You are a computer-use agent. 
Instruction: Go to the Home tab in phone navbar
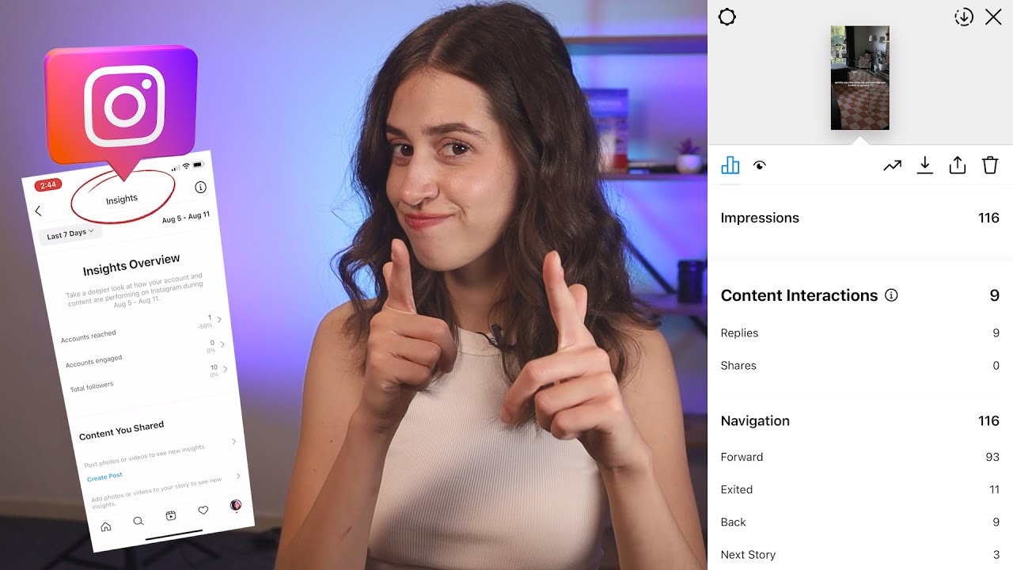pyautogui.click(x=106, y=526)
